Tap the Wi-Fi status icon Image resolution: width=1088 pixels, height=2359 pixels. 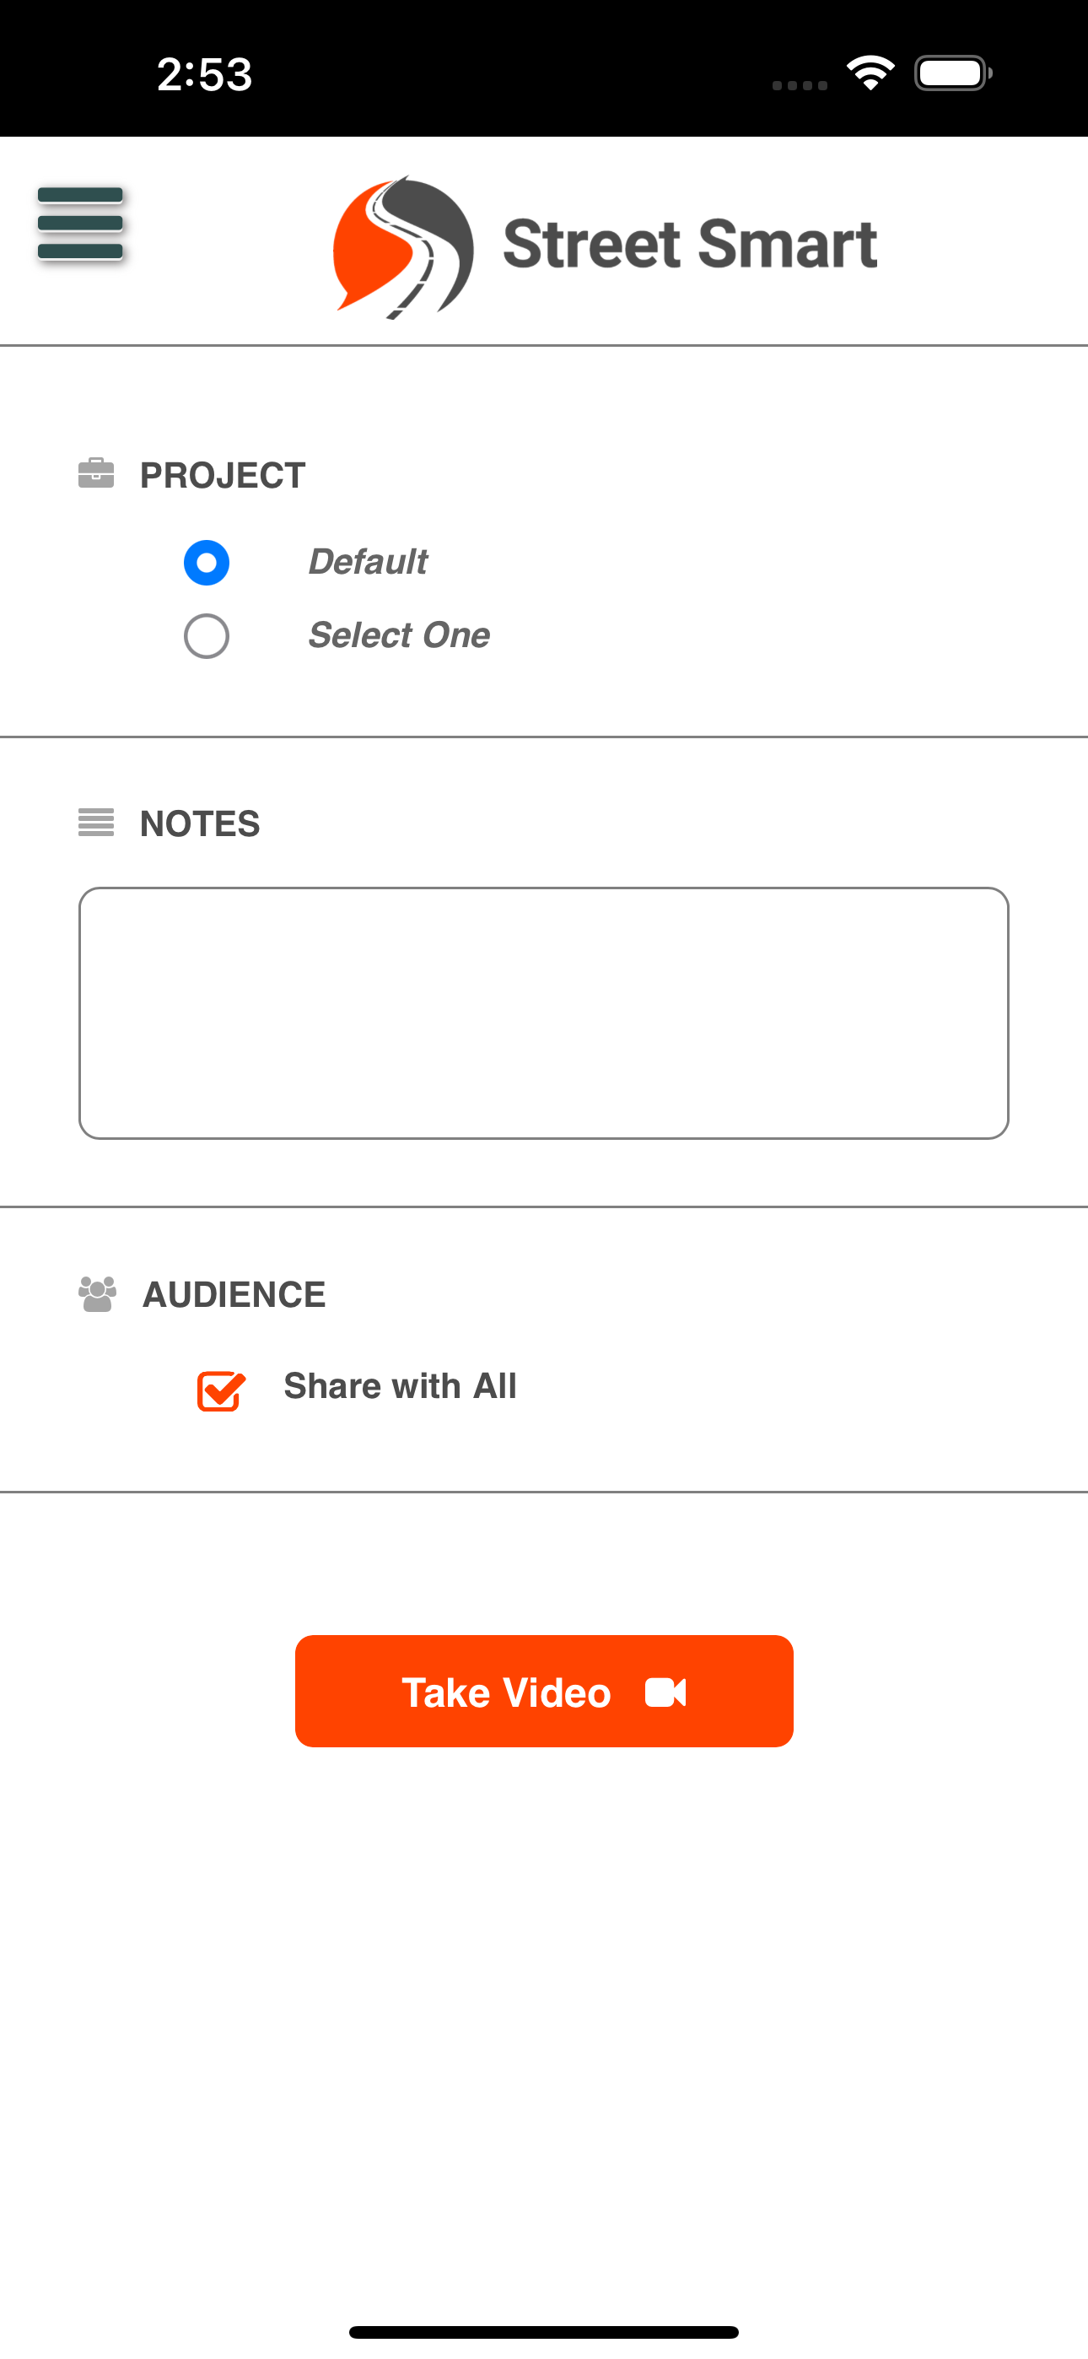[x=870, y=73]
